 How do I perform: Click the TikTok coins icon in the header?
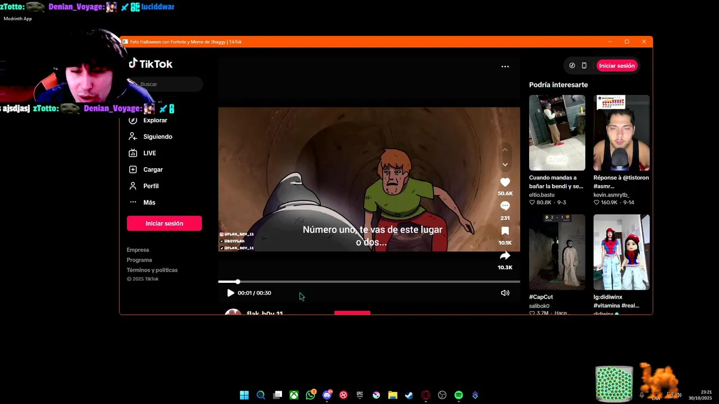tap(572, 66)
